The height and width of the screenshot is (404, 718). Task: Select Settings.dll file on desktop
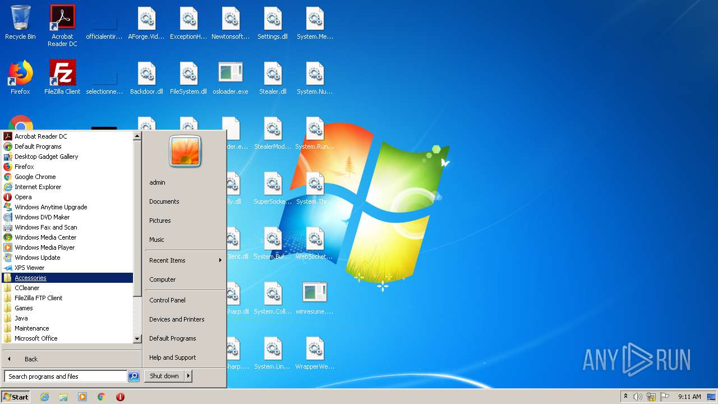click(273, 24)
